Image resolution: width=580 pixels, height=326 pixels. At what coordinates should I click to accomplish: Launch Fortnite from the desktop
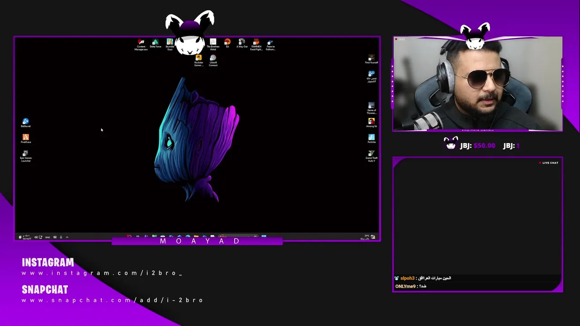point(371,139)
